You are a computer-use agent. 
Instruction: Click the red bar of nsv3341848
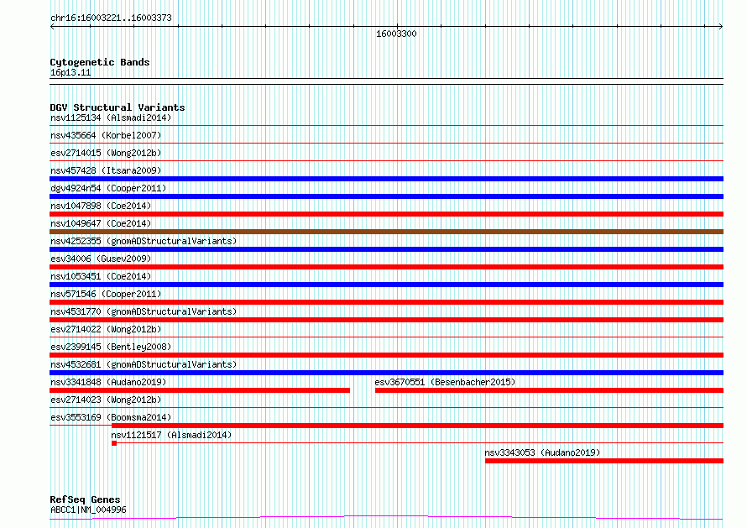[x=200, y=390]
